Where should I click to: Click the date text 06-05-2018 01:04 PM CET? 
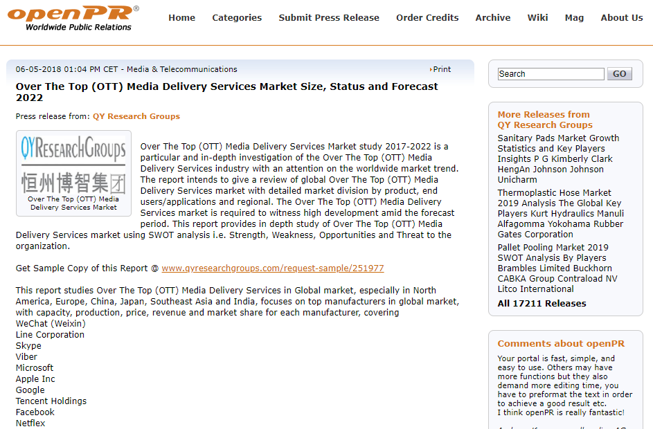[66, 69]
